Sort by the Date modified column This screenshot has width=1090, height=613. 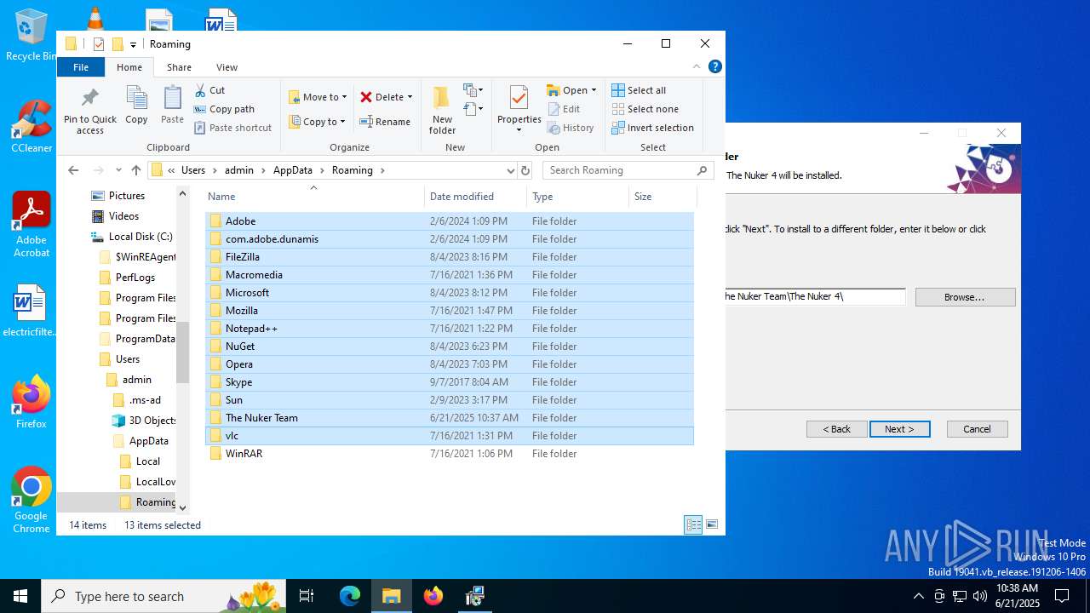(475, 197)
